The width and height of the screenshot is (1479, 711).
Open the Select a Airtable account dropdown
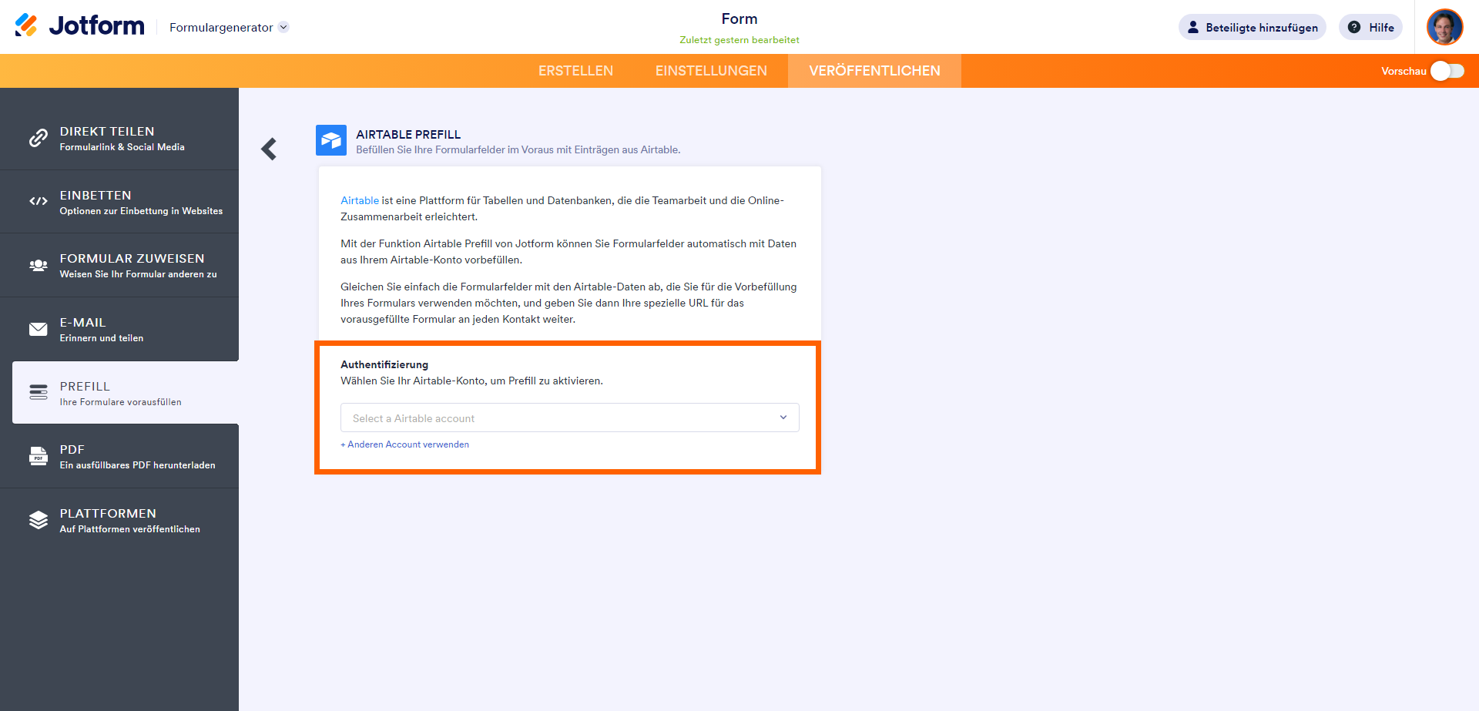(570, 418)
